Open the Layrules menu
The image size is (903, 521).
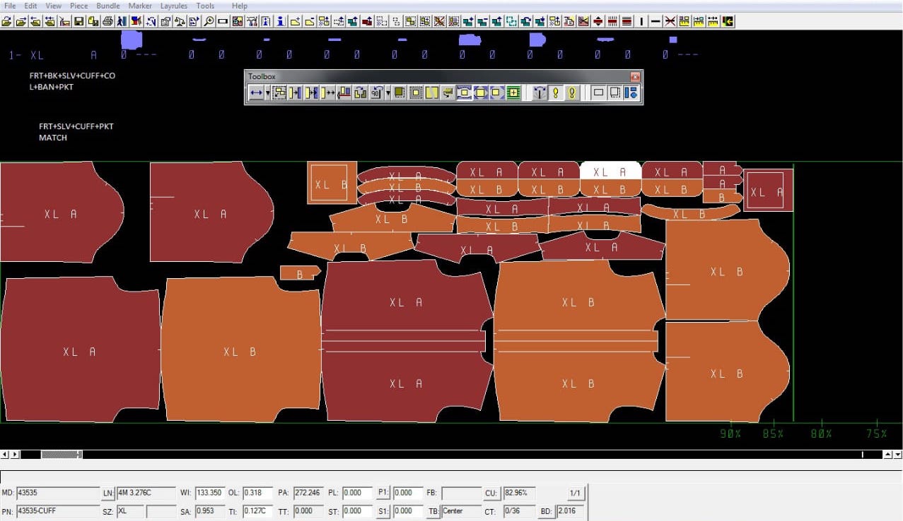[174, 6]
